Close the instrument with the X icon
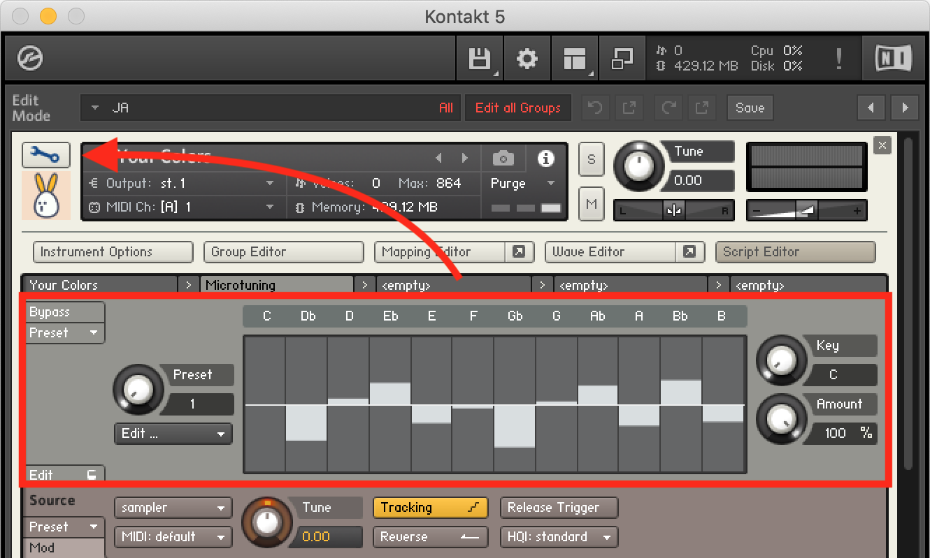 (882, 145)
